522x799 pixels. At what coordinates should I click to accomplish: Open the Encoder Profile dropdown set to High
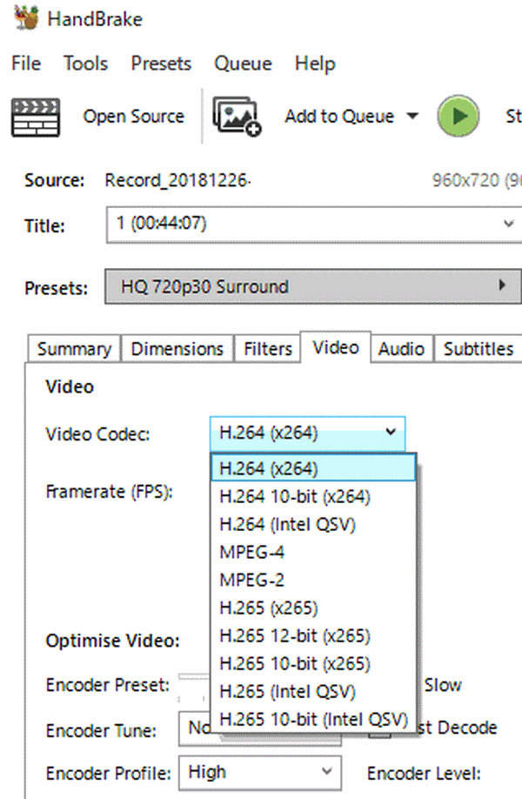point(260,773)
